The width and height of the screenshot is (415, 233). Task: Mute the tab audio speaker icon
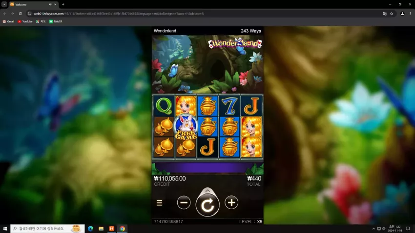pos(50,4)
